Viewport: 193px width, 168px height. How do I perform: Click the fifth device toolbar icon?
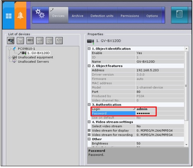click(x=49, y=41)
